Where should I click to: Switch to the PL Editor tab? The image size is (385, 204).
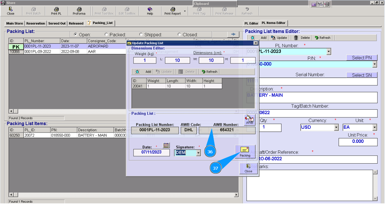[x=251, y=23]
